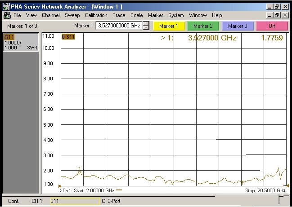Restore down the main application window

tap(277, 7)
